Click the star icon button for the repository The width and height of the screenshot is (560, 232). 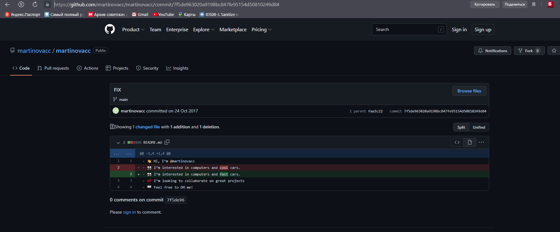pyautogui.click(x=554, y=51)
